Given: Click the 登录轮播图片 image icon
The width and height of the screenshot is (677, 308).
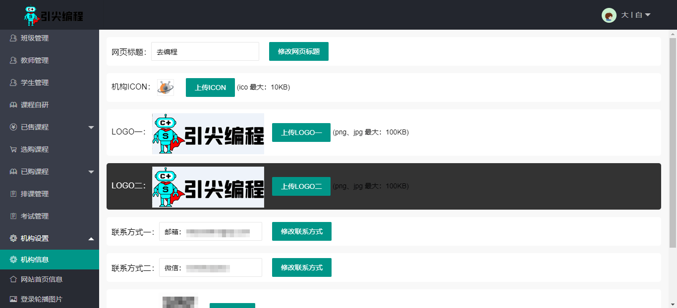Looking at the screenshot, I should (13, 299).
